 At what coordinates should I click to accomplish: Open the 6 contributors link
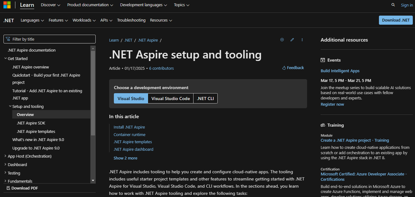[161, 68]
